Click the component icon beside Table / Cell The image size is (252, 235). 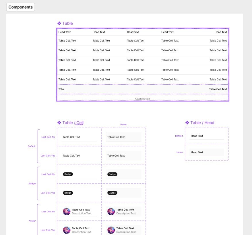(x=59, y=123)
